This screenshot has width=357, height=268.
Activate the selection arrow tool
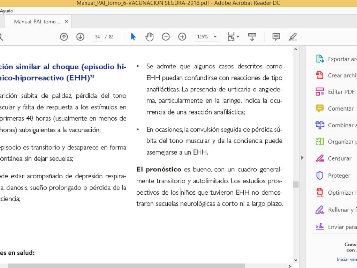point(133,37)
